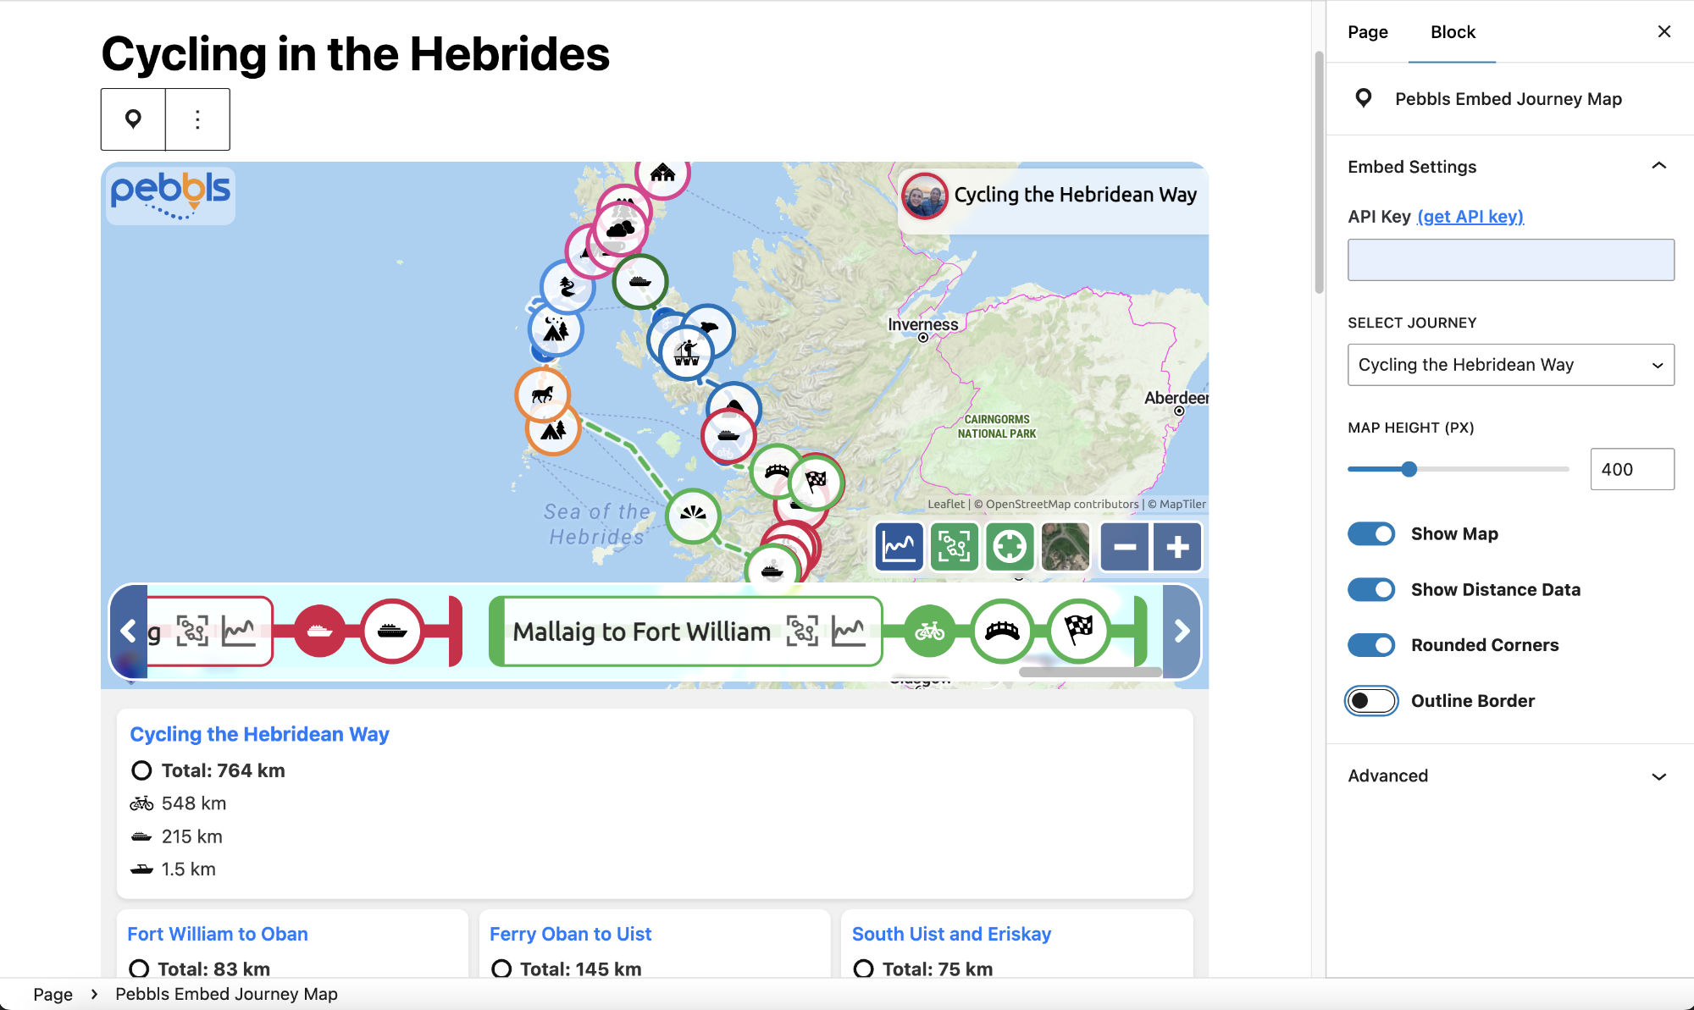
Task: Click the pebbls logo on the map
Action: [170, 195]
